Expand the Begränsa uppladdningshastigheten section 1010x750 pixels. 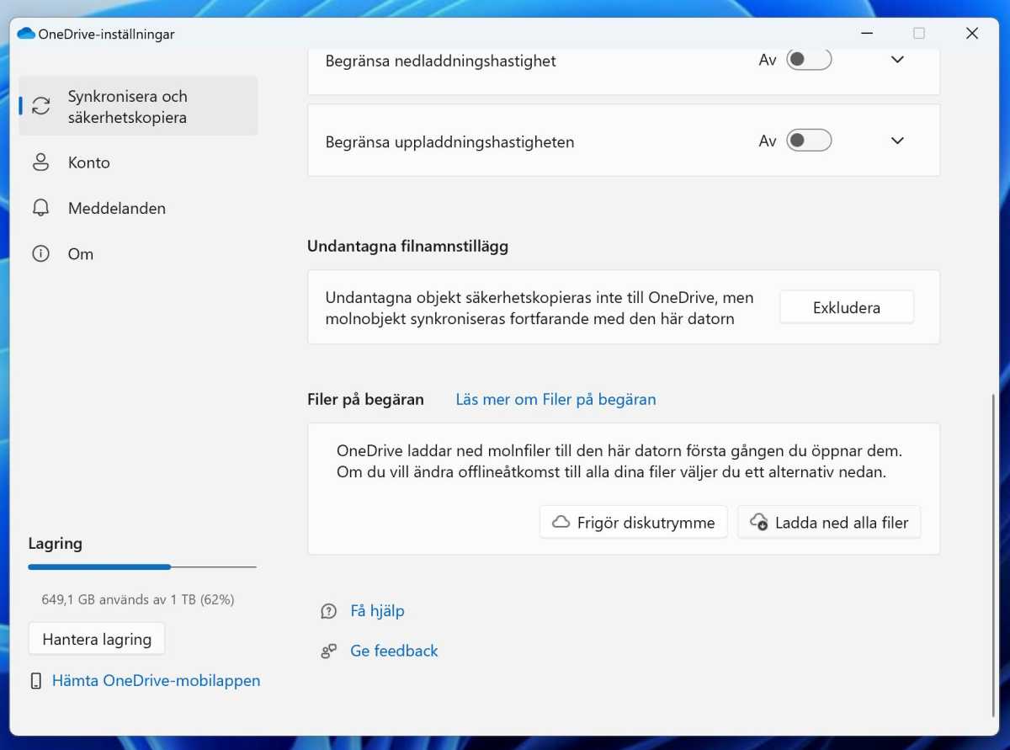[x=897, y=141]
